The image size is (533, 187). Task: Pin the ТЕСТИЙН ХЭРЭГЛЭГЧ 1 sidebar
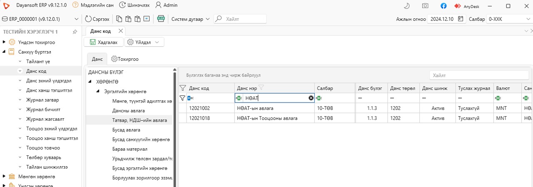tap(75, 32)
